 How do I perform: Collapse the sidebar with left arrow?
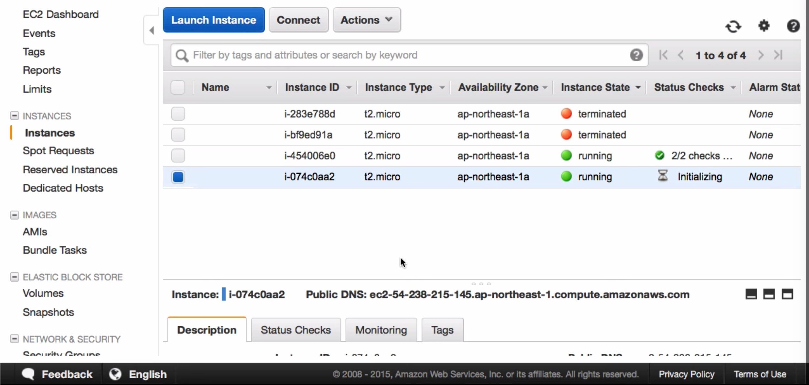[x=152, y=30]
